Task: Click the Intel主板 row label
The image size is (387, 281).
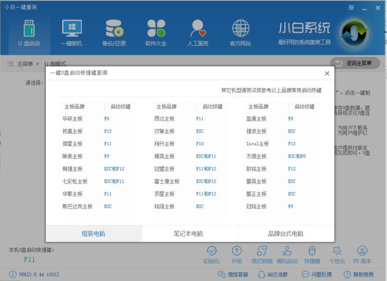Action: click(258, 144)
